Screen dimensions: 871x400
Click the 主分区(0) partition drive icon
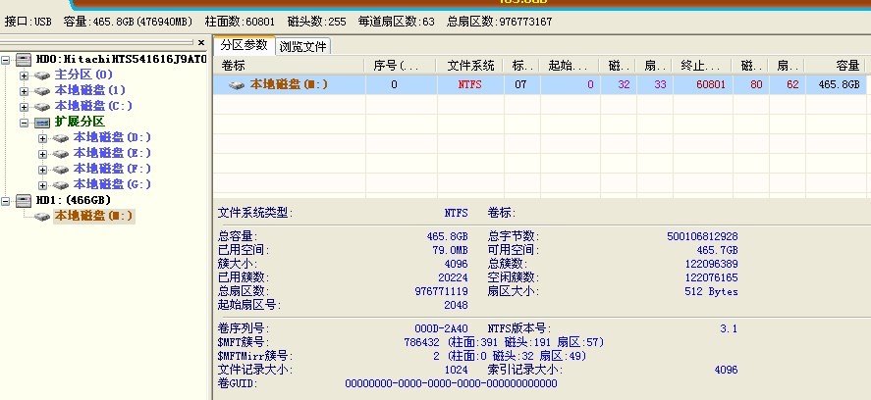click(x=41, y=75)
